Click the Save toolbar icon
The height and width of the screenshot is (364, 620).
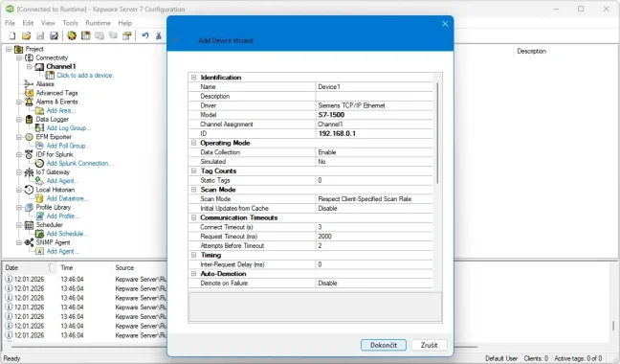click(x=40, y=36)
